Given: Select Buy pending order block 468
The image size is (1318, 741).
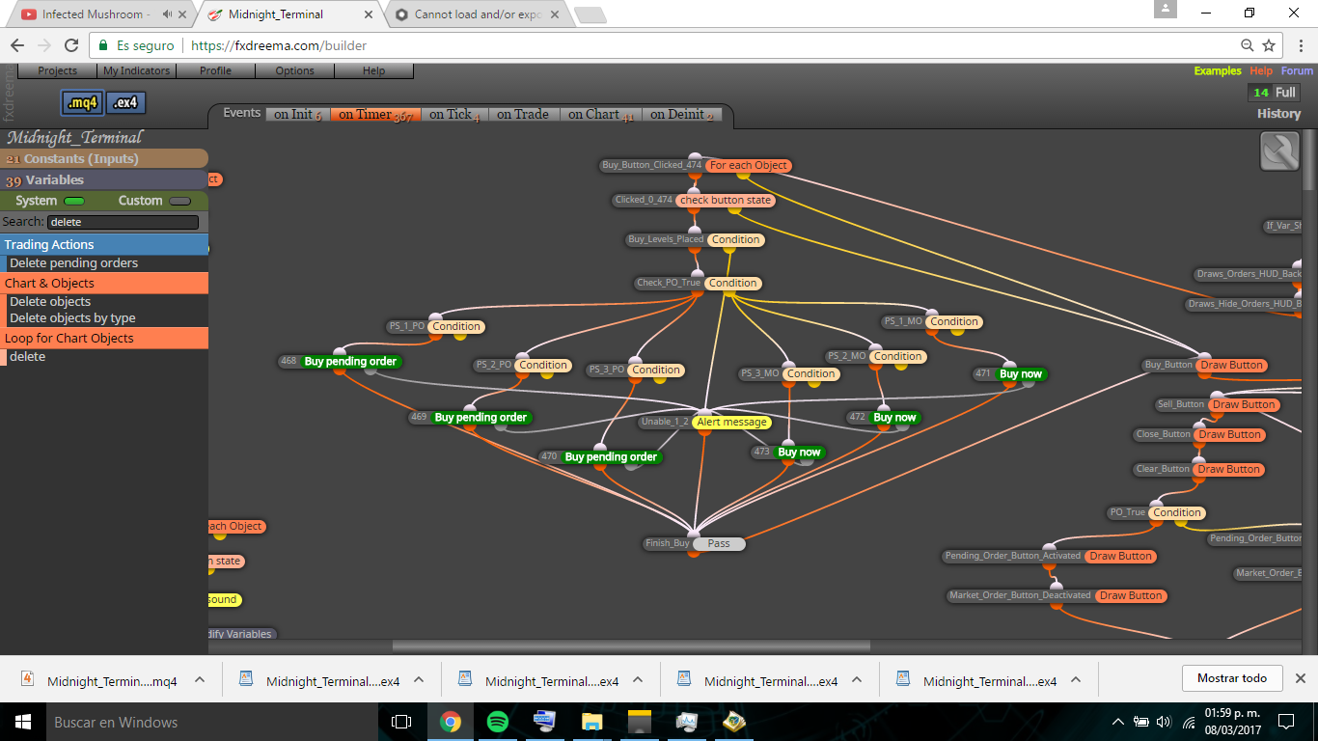Looking at the screenshot, I should pyautogui.click(x=350, y=362).
